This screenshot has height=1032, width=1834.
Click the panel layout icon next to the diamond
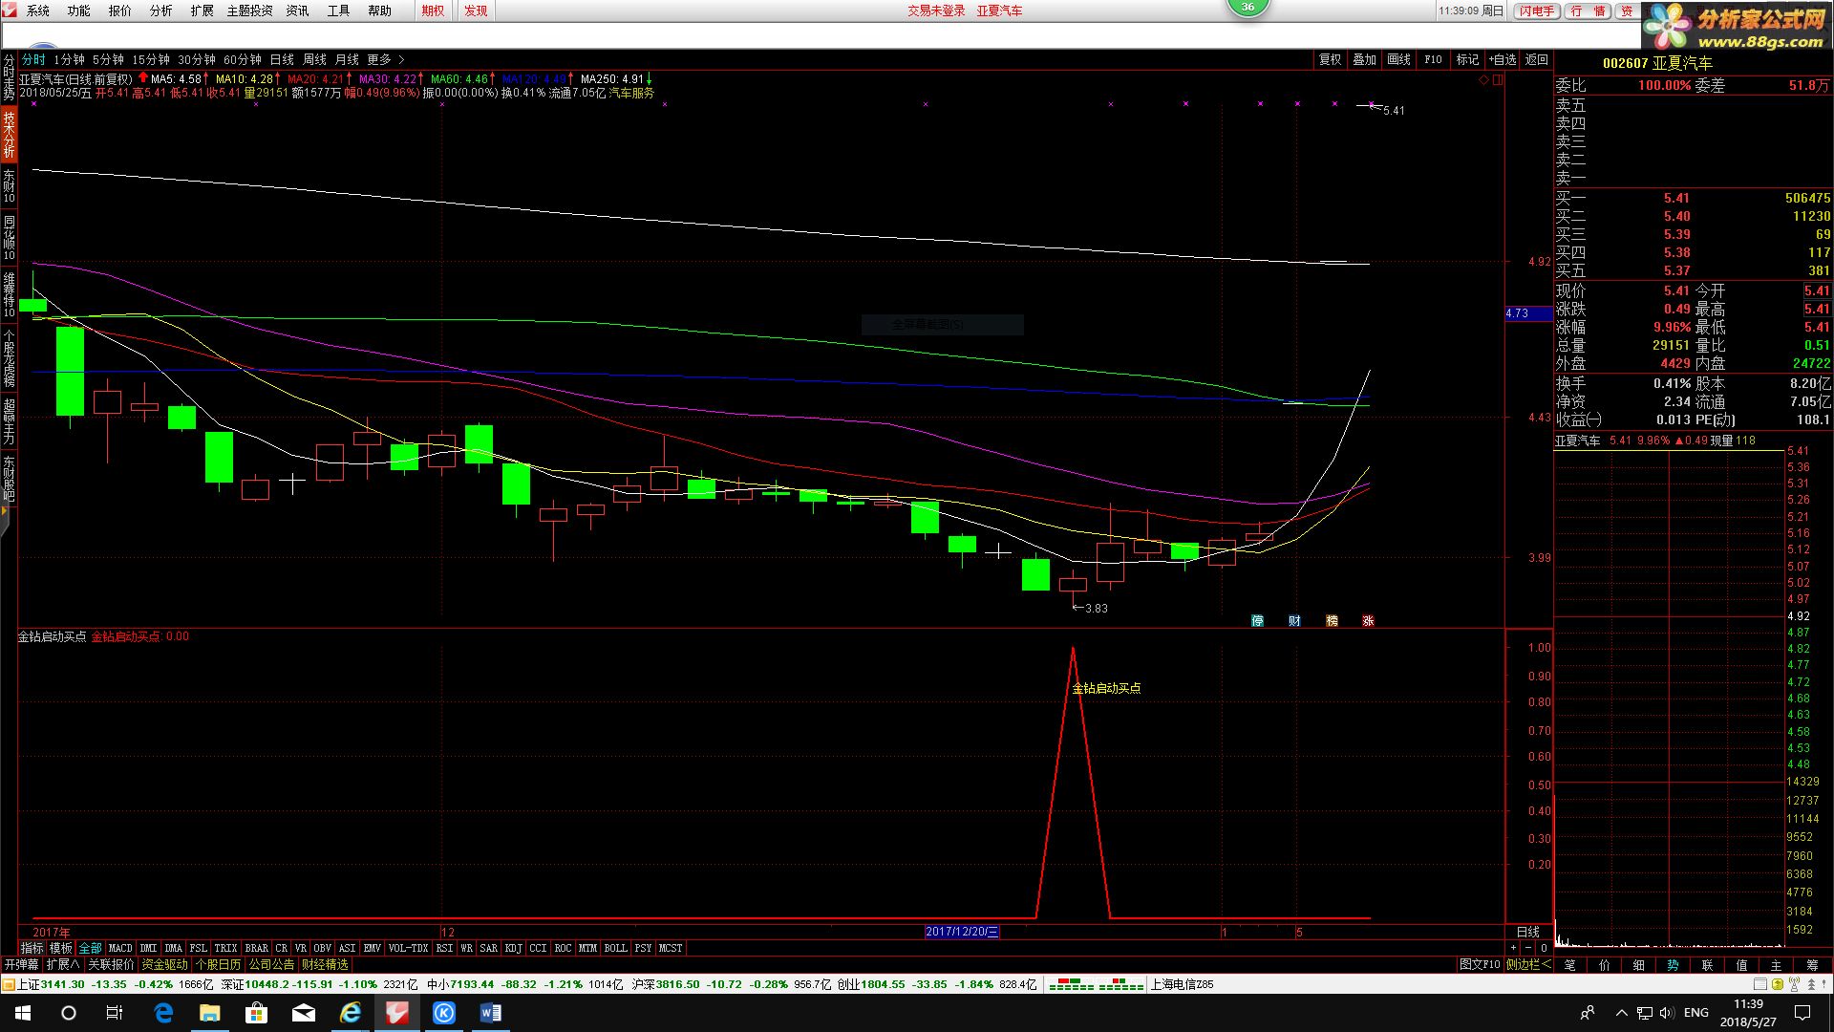(x=1498, y=80)
